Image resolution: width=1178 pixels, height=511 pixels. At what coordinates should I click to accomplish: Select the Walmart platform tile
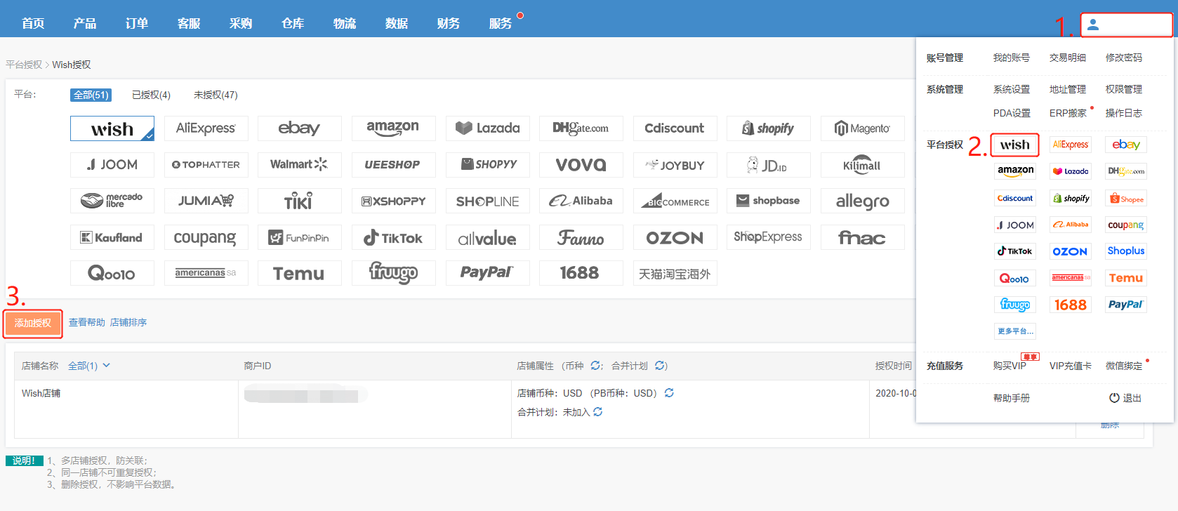pos(300,165)
